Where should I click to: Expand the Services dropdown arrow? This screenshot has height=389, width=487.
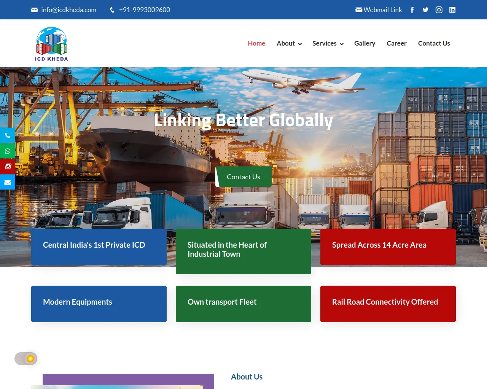(x=342, y=44)
